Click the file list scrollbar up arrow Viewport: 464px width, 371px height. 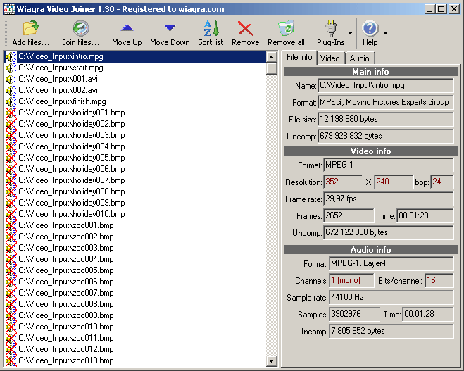tap(271, 57)
